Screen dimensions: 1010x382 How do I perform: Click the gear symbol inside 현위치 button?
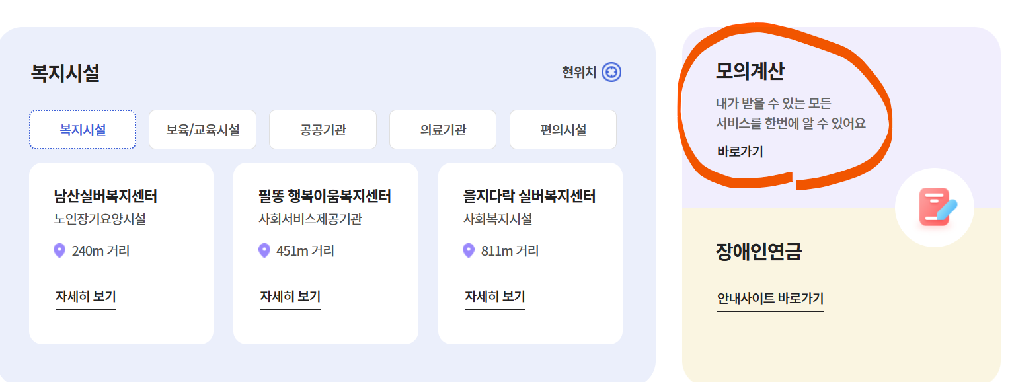pos(613,73)
